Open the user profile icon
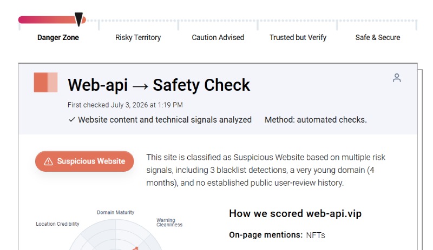The image size is (433, 250). coord(397,78)
